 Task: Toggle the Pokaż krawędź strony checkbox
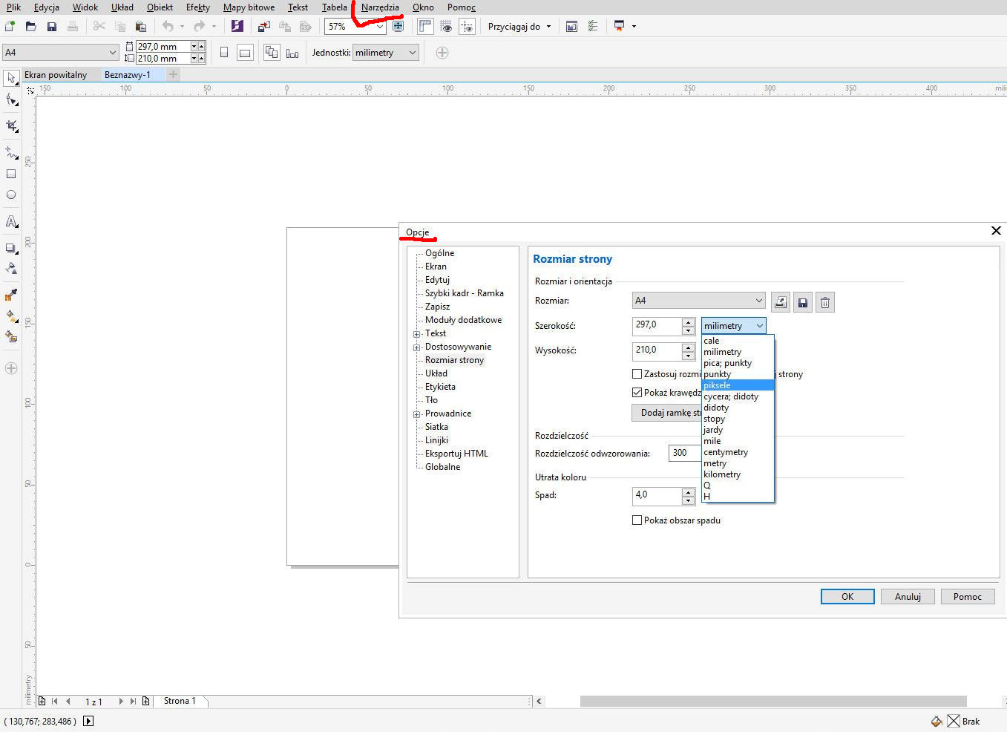[x=637, y=393]
